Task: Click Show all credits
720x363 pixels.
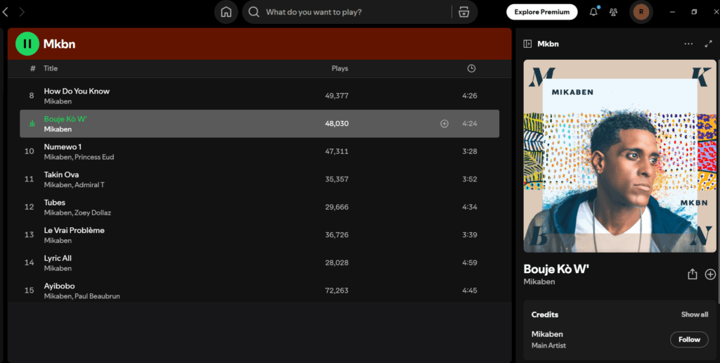Action: [694, 314]
